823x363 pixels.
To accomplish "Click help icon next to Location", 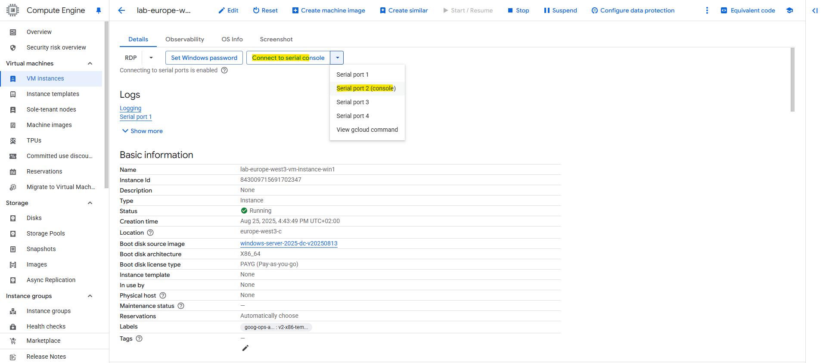I will [150, 233].
